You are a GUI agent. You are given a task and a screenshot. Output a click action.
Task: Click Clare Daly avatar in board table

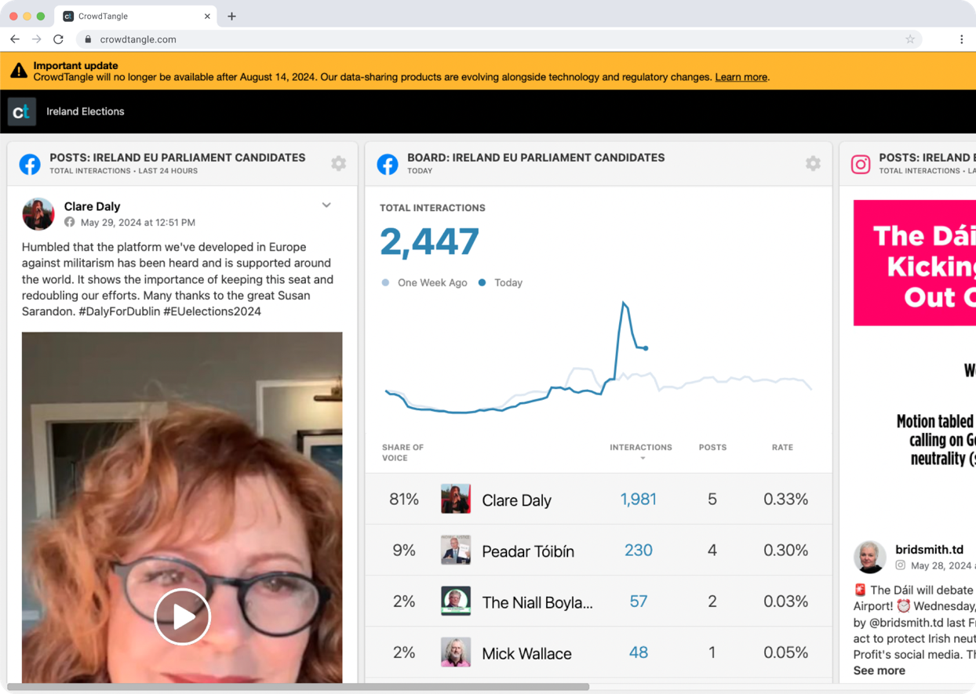tap(456, 500)
